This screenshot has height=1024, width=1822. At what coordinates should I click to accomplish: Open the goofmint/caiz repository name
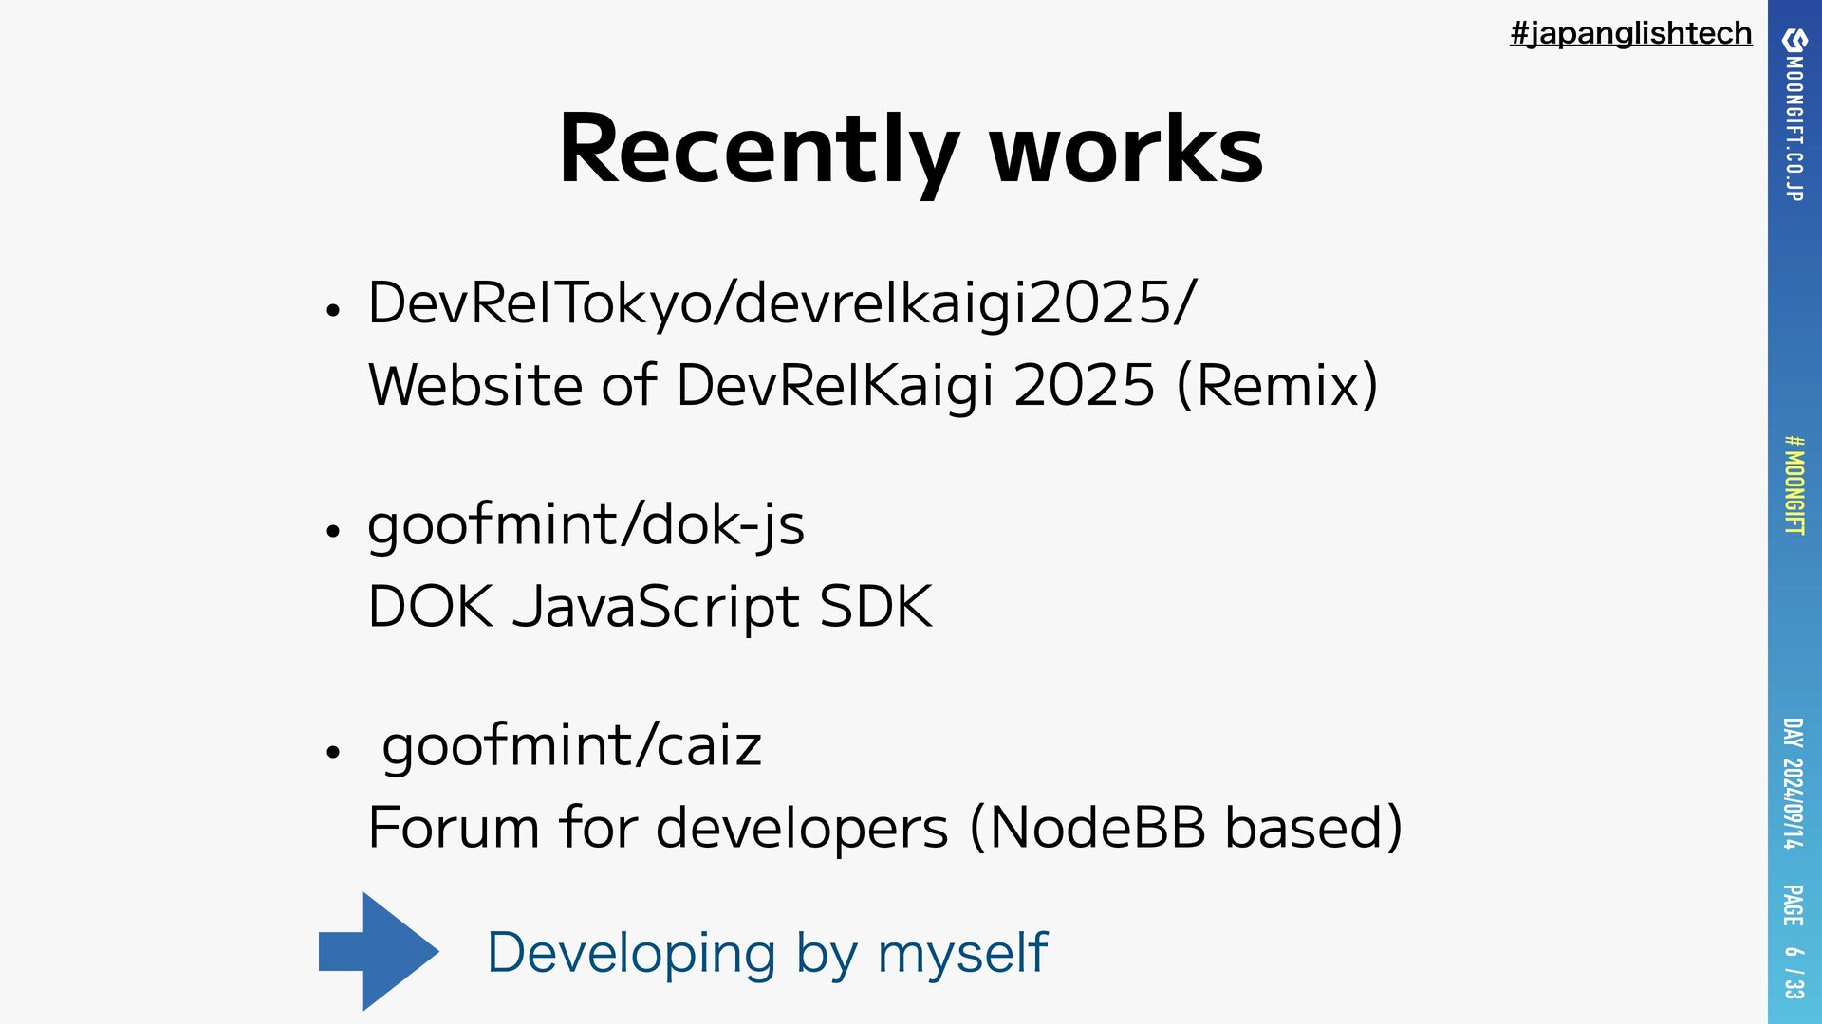pyautogui.click(x=571, y=746)
